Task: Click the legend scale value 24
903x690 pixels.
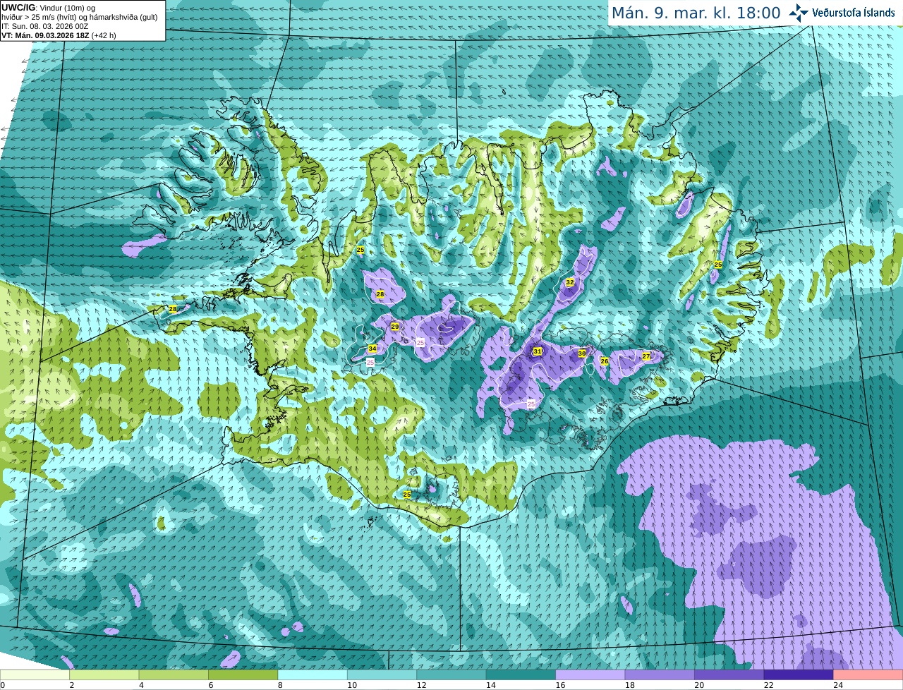Action: pos(838,685)
